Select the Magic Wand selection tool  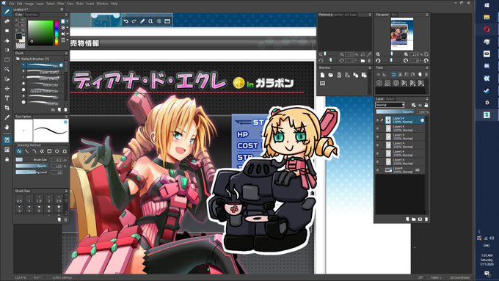coord(7,69)
